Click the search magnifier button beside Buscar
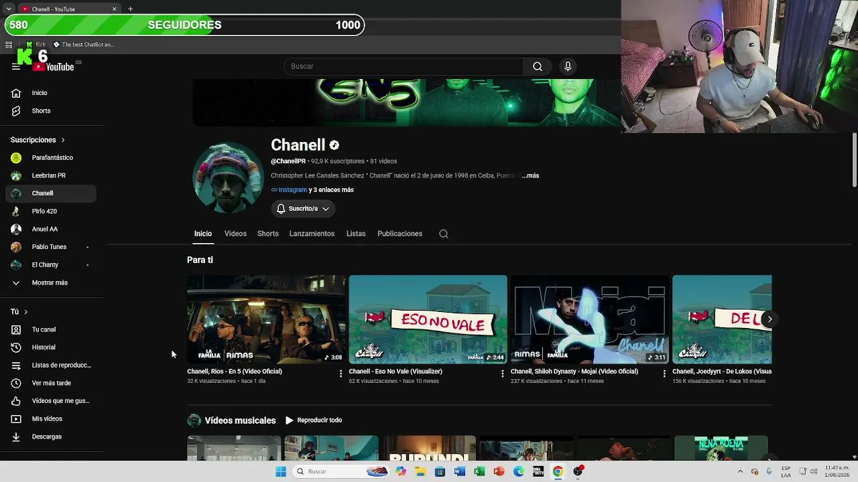Image resolution: width=858 pixels, height=482 pixels. click(538, 66)
